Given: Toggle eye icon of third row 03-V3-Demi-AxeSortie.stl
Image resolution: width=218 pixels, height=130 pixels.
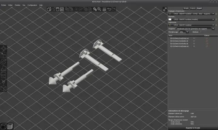Looking at the screenshot, I should pos(194,44).
